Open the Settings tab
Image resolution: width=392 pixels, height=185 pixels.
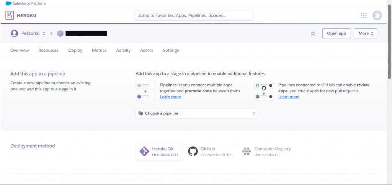coord(171,50)
